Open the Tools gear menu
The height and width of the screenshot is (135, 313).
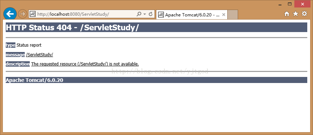(304, 14)
